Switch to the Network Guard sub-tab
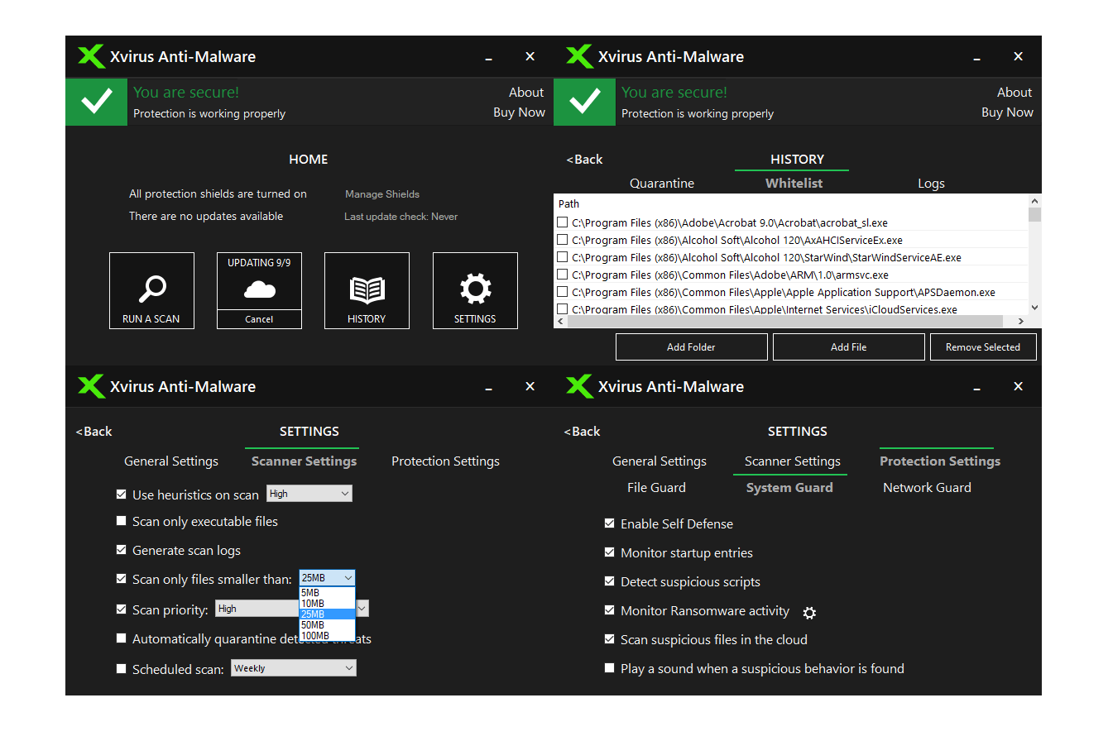This screenshot has height=736, width=1108. [927, 488]
